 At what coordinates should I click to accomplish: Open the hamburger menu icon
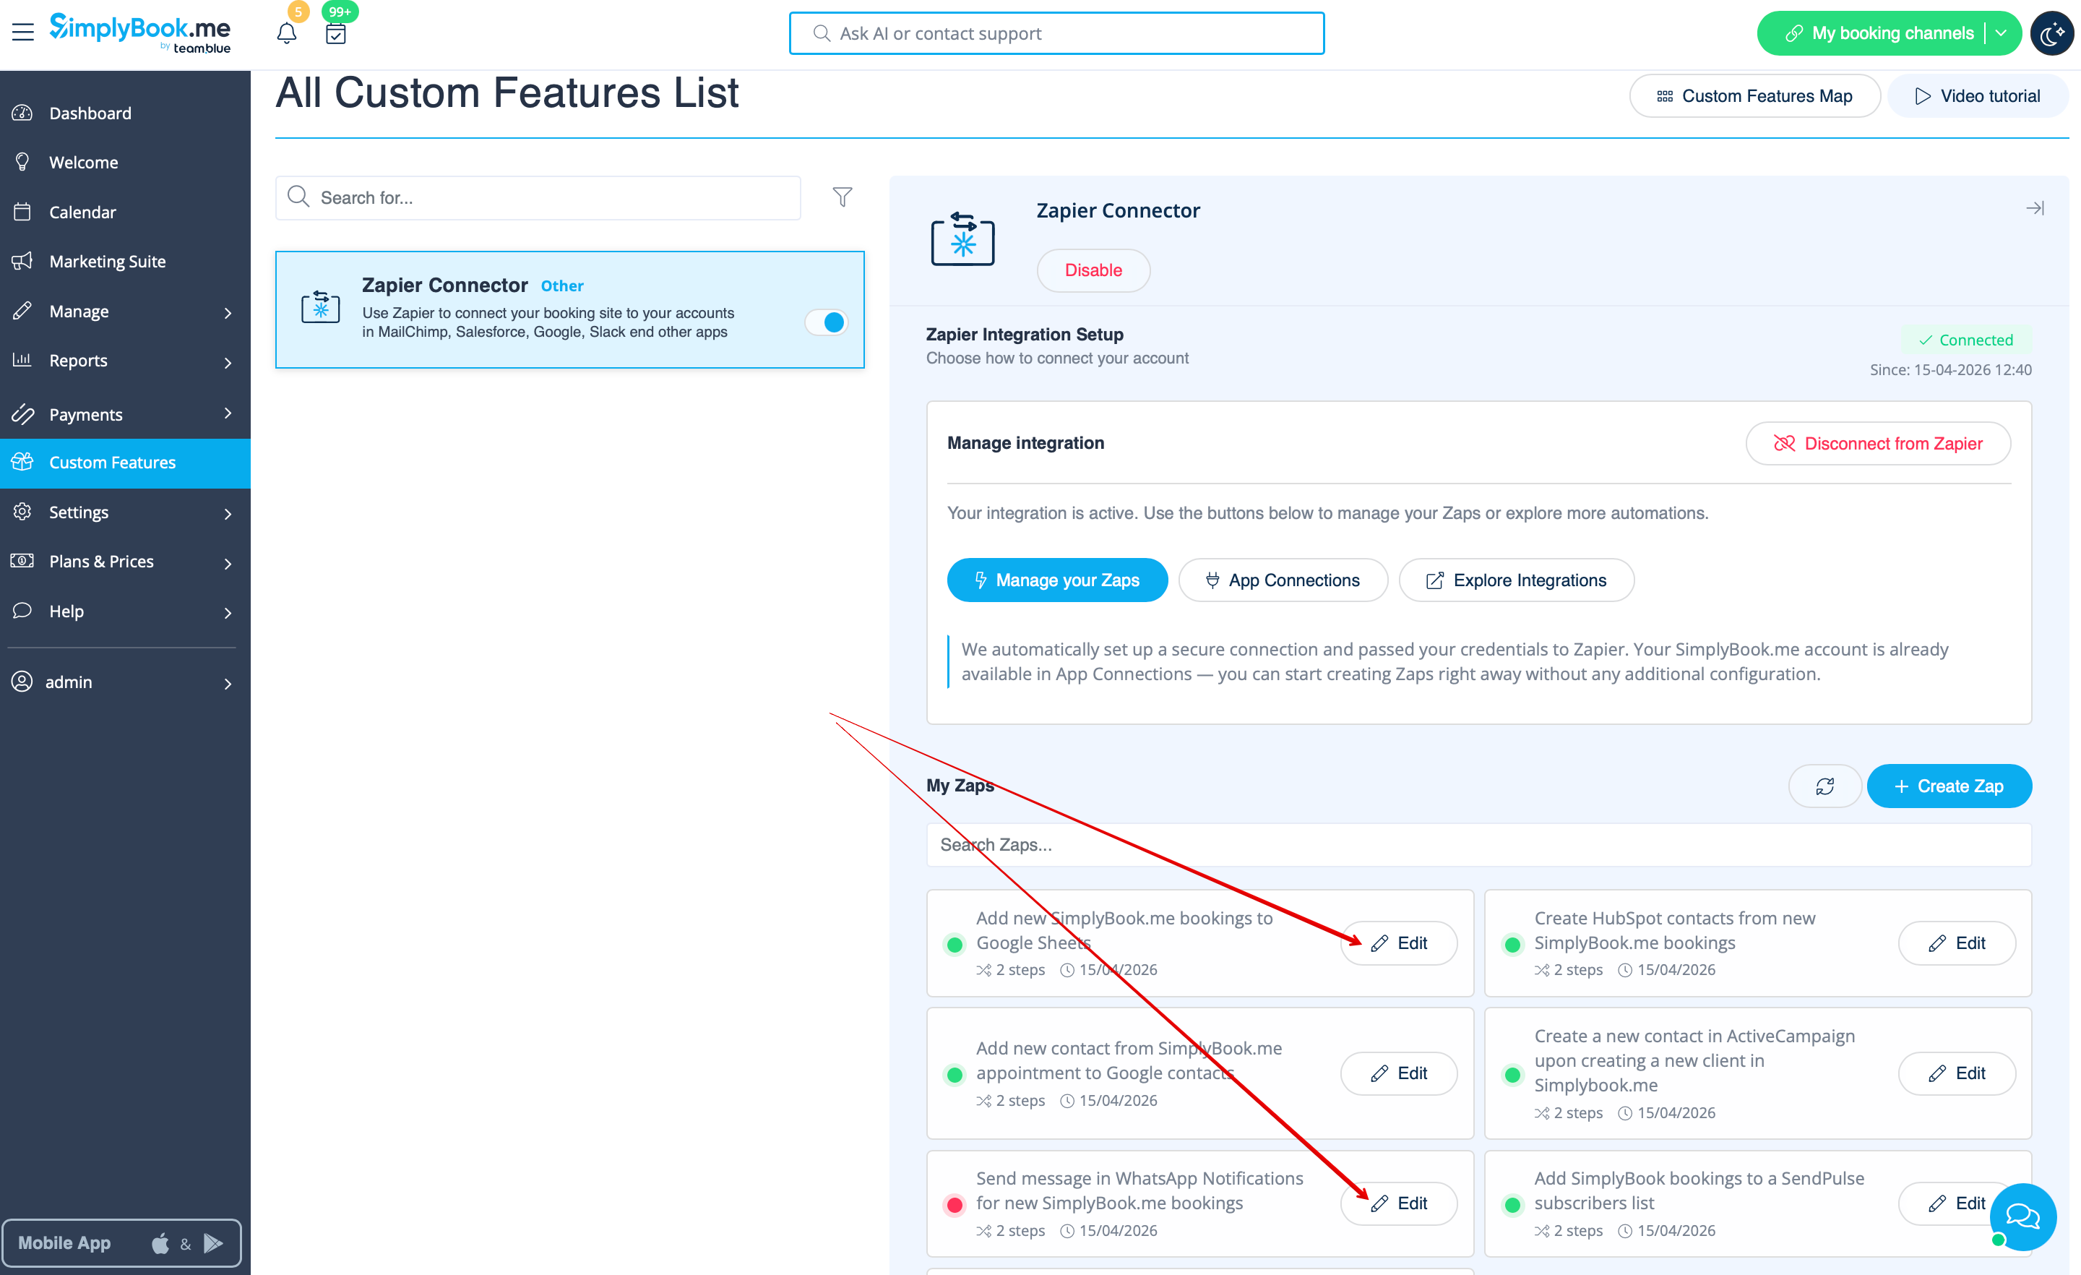[x=23, y=33]
